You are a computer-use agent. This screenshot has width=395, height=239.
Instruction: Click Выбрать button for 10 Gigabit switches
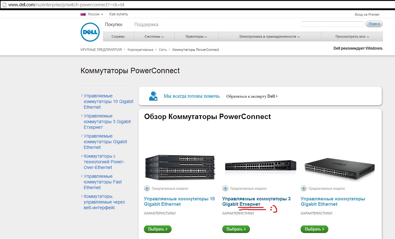click(158, 229)
